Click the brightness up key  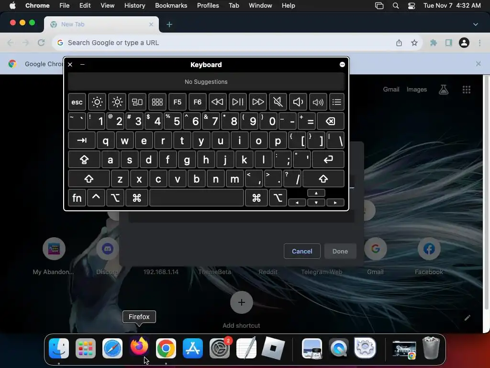coord(117,102)
